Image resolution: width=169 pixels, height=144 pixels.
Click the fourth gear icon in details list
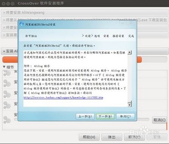[7, 105]
